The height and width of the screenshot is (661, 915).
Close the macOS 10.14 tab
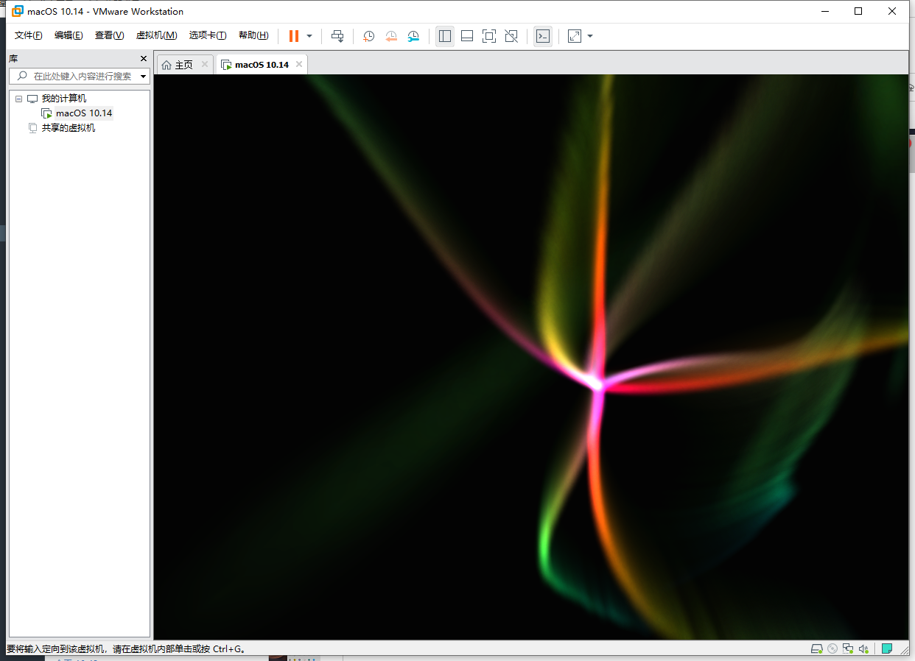click(298, 64)
